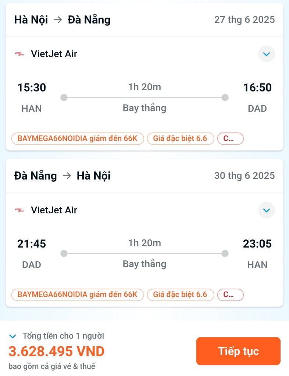The image size is (289, 376).
Task: Click departure dot on 21:45 flight line
Action: (x=64, y=253)
